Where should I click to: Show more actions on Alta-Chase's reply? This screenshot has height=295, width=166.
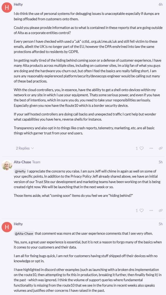pos(151,210)
